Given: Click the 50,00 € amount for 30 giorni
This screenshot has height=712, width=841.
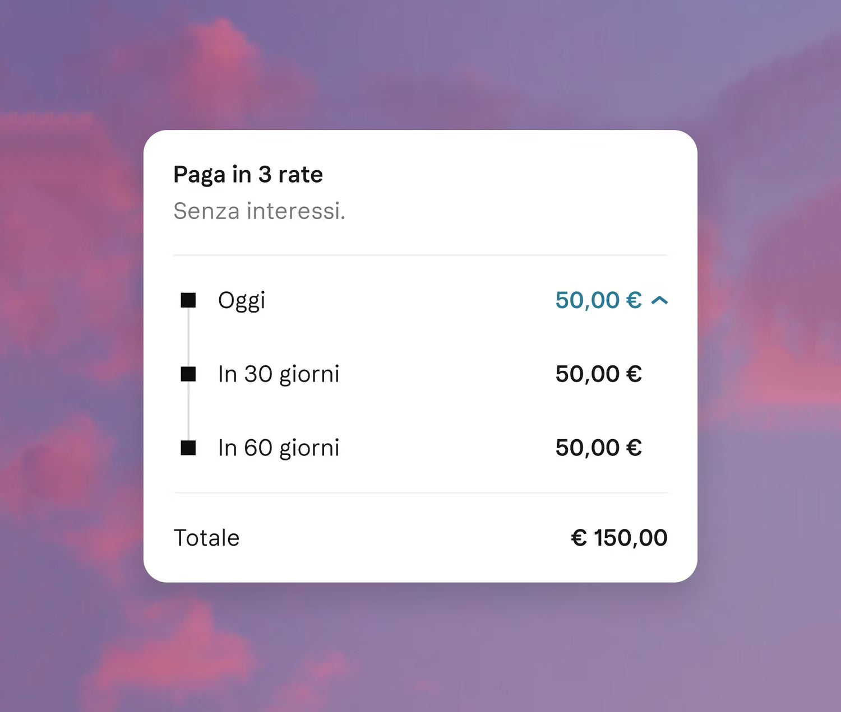Looking at the screenshot, I should click(598, 374).
